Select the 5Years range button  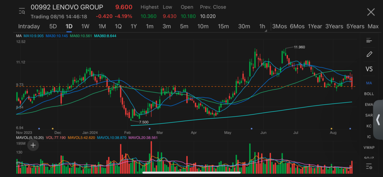tap(355, 27)
